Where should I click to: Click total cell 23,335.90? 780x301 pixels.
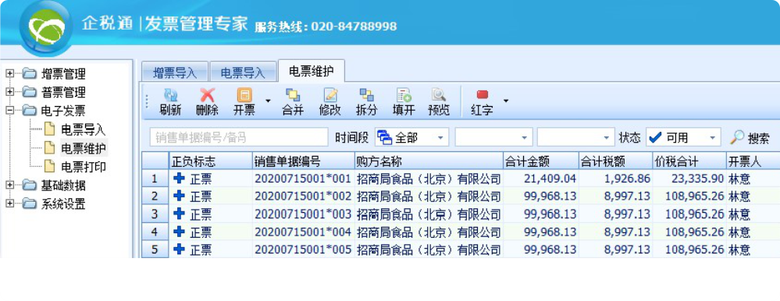tap(689, 179)
